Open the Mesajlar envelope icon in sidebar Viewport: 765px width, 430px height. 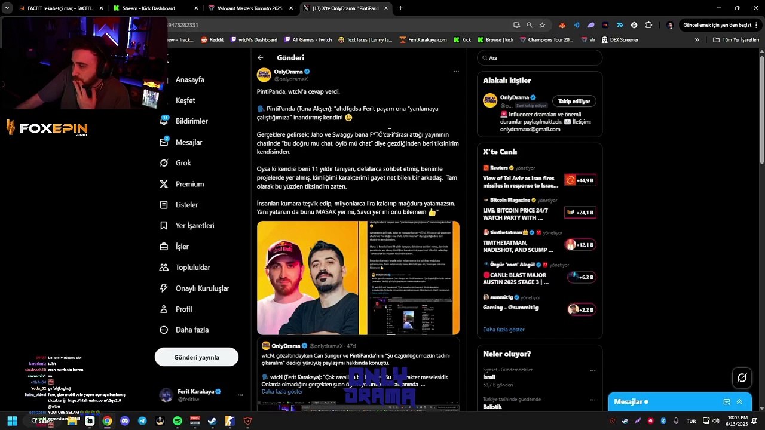[x=164, y=142]
